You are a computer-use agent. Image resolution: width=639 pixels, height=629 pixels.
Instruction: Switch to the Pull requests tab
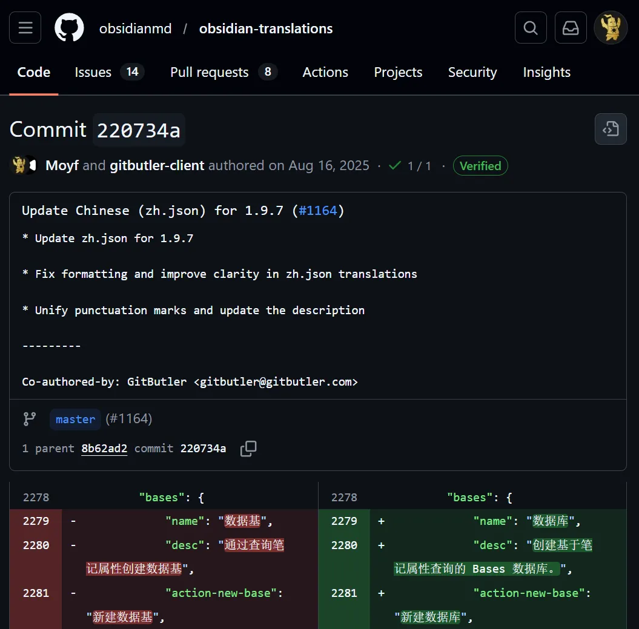[x=223, y=73]
